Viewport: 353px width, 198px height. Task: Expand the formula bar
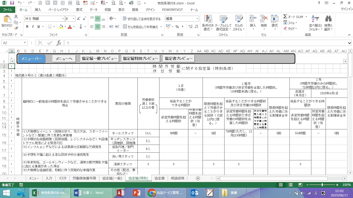(x=350, y=43)
